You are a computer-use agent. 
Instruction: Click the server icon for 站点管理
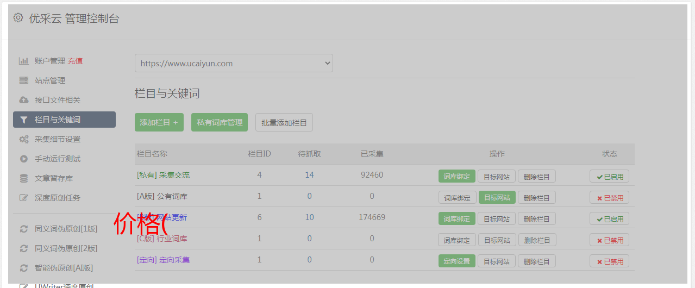(24, 80)
